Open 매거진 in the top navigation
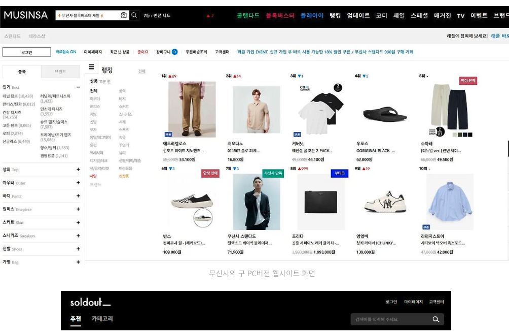This screenshot has height=331, width=509. pos(443,15)
